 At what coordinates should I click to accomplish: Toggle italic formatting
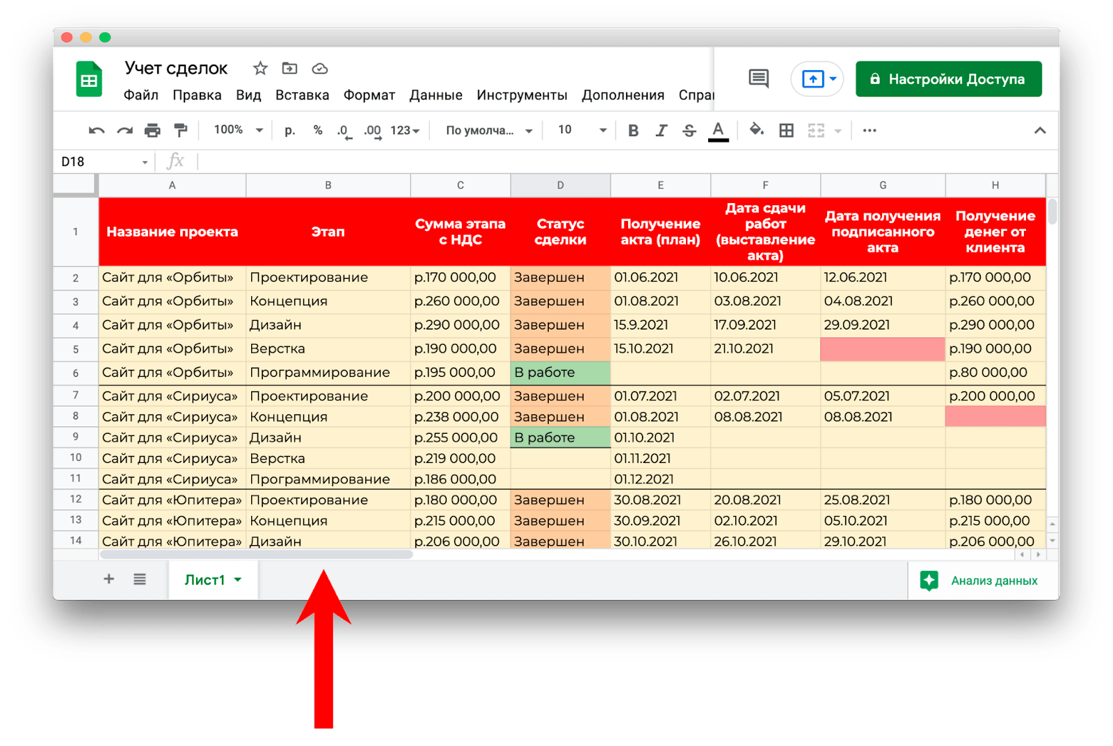click(x=661, y=131)
